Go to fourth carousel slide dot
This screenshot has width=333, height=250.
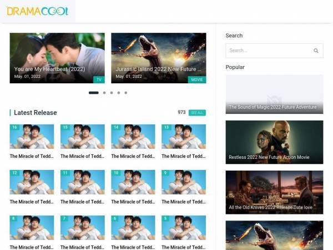pyautogui.click(x=119, y=93)
